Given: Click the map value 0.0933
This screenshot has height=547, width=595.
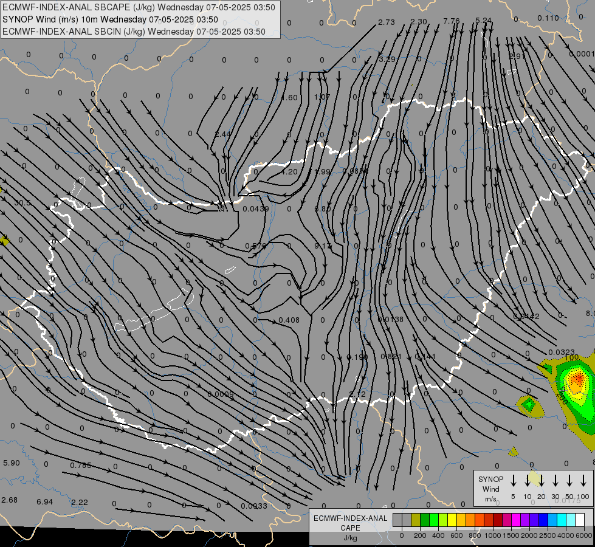Looking at the screenshot, I should (x=254, y=506).
